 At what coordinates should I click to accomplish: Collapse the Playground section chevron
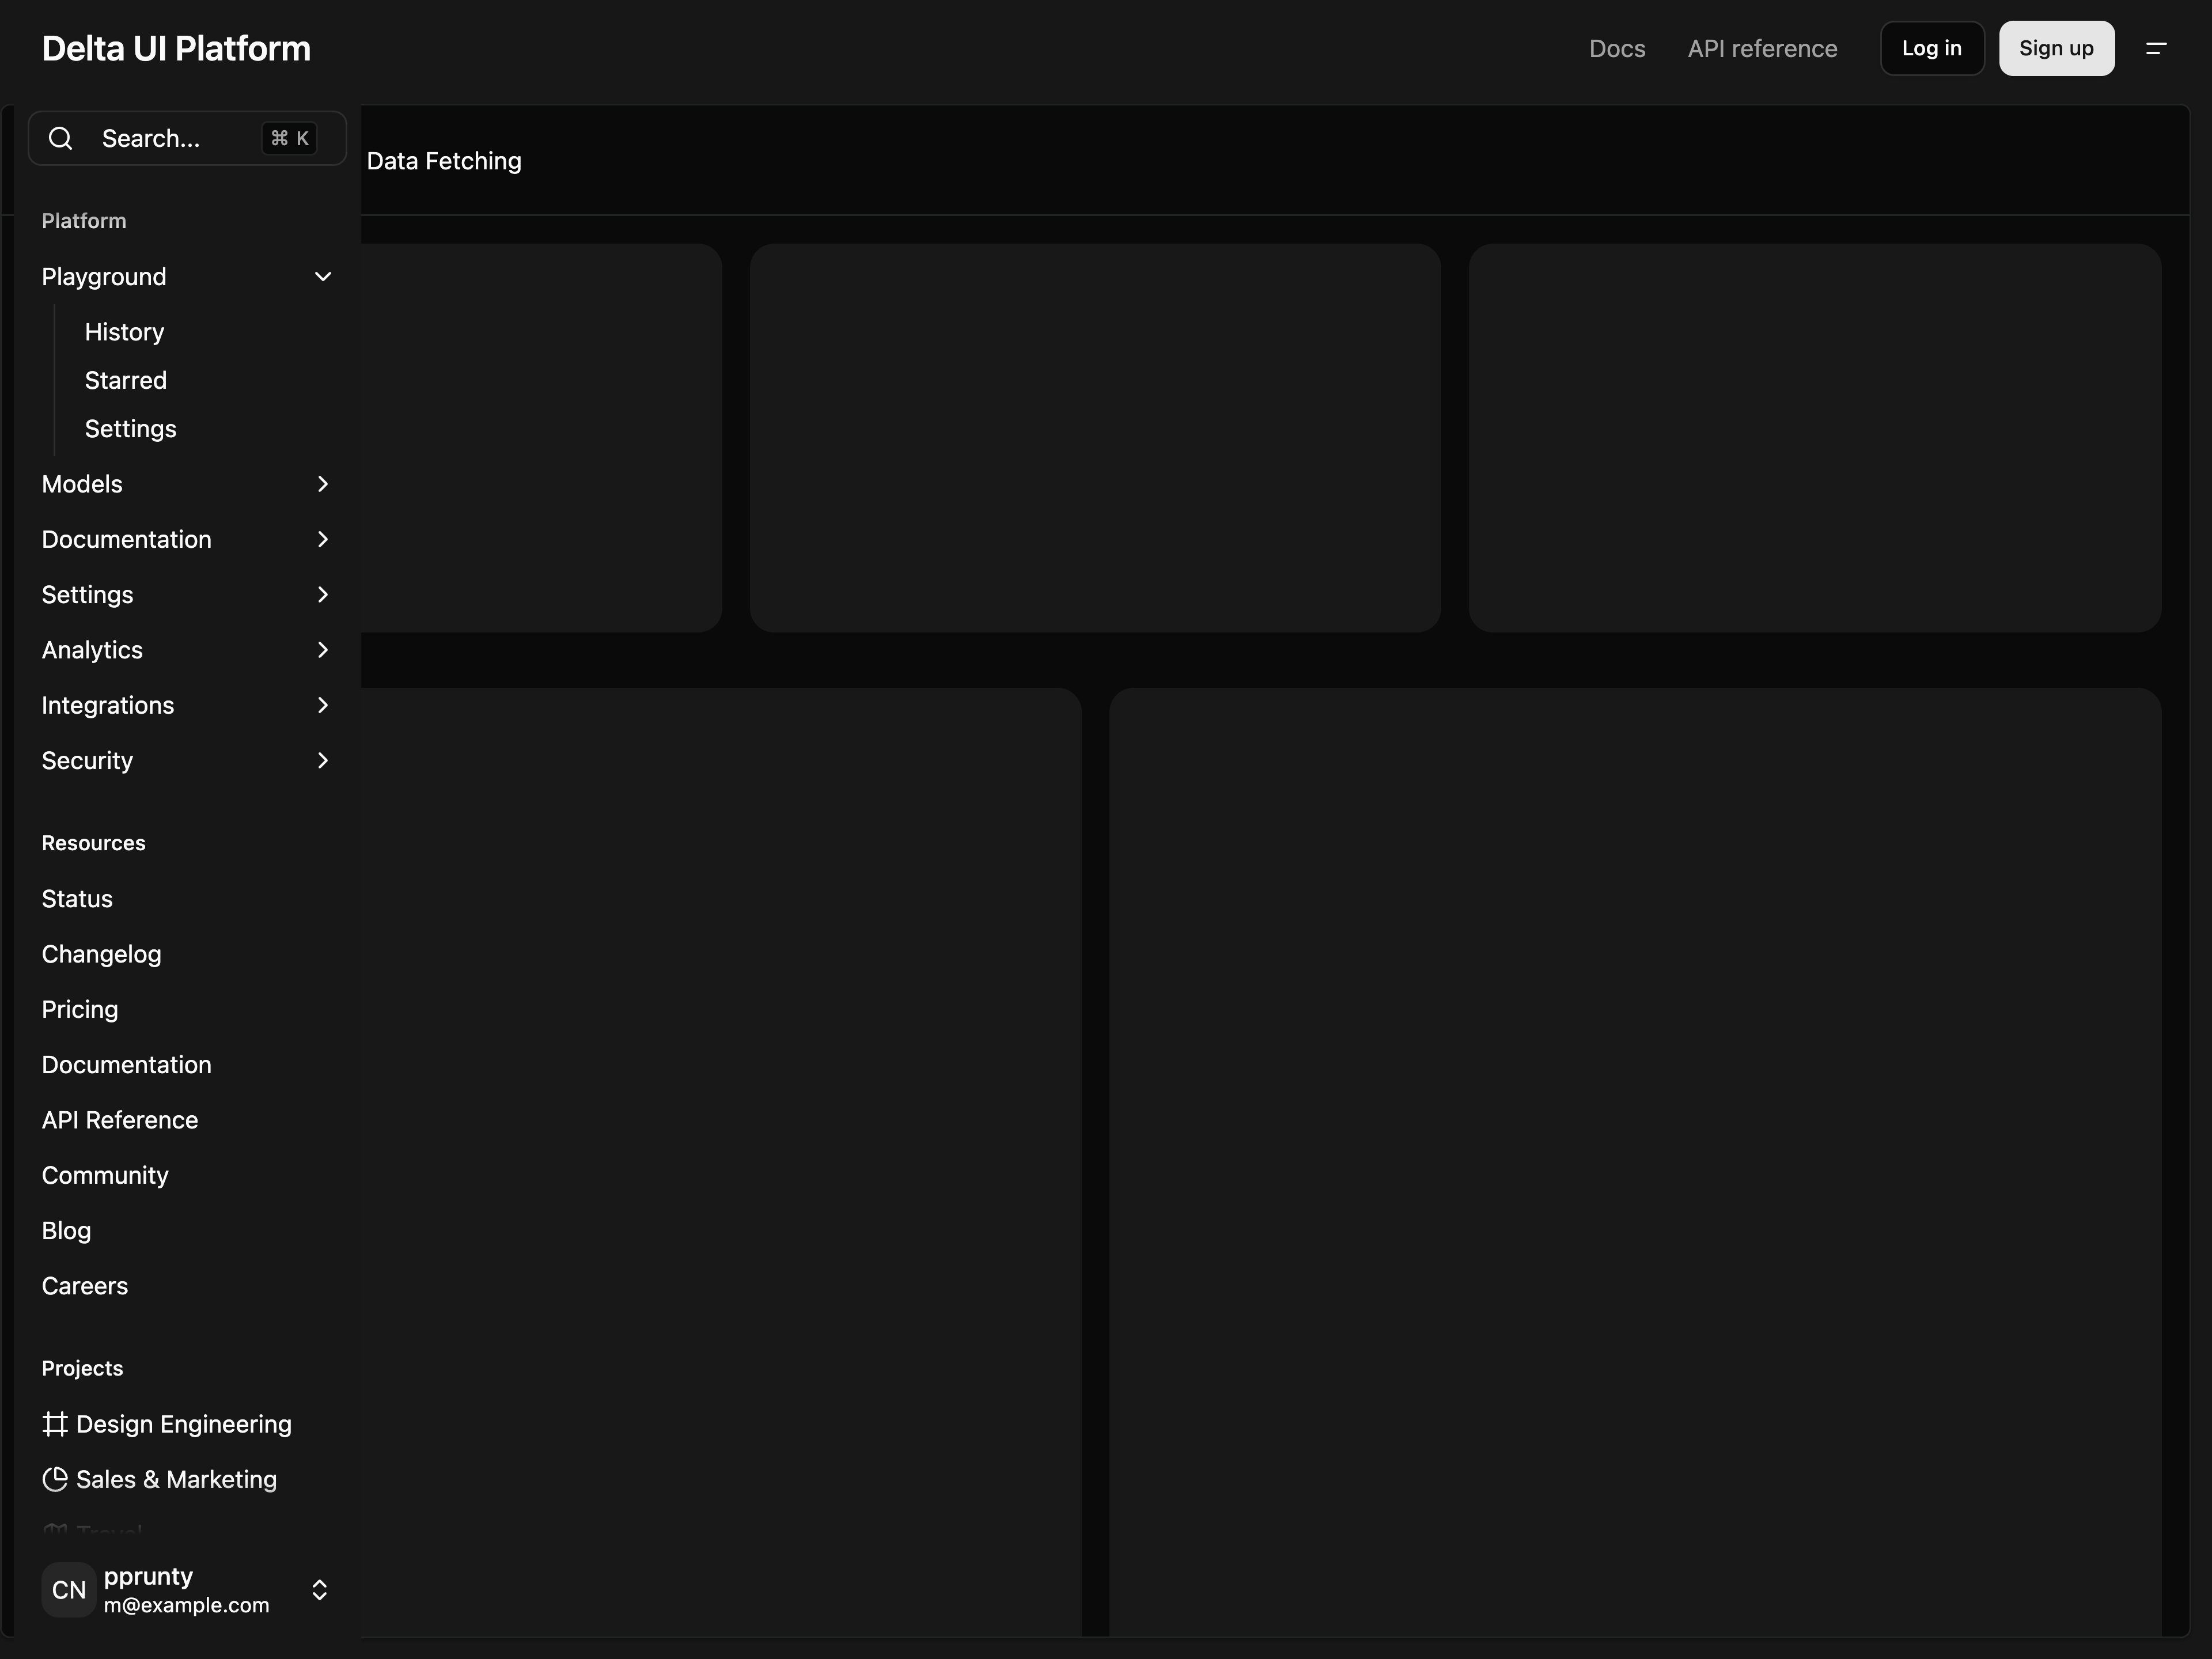click(x=323, y=277)
